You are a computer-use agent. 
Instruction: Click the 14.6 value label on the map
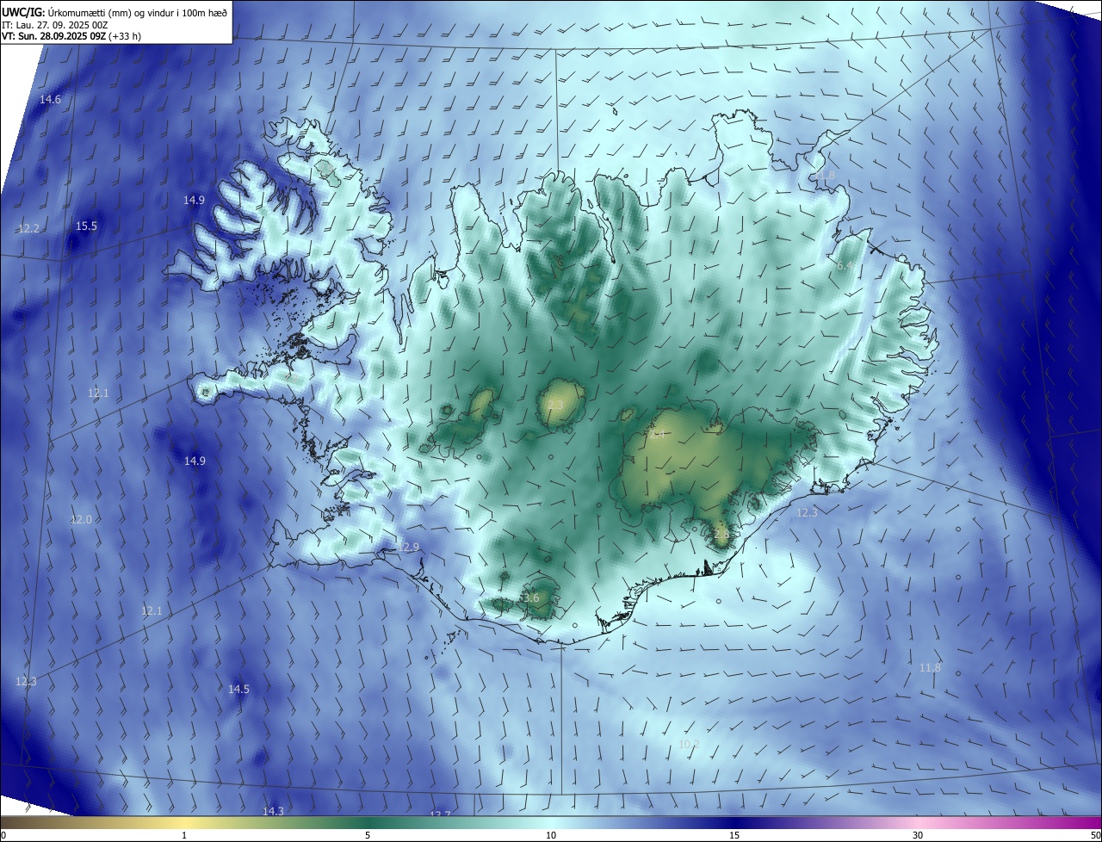pyautogui.click(x=50, y=100)
